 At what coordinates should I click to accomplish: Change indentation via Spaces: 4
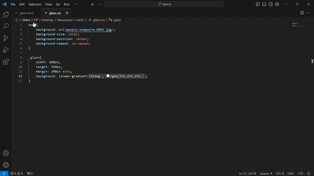pos(266,174)
